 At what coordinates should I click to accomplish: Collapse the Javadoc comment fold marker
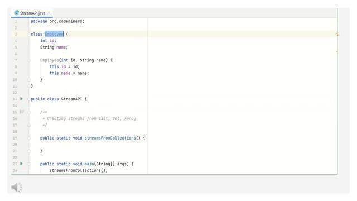[x=29, y=112]
